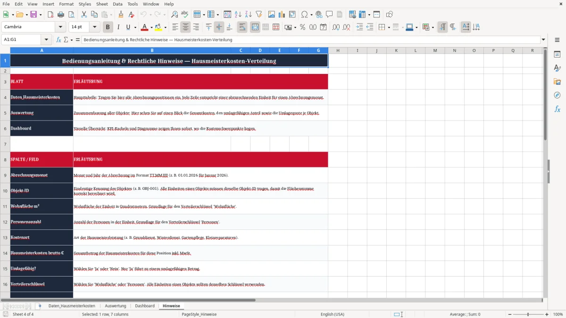566x318 pixels.
Task: Open the Open-file dropdown arrow
Action: (x=27, y=15)
